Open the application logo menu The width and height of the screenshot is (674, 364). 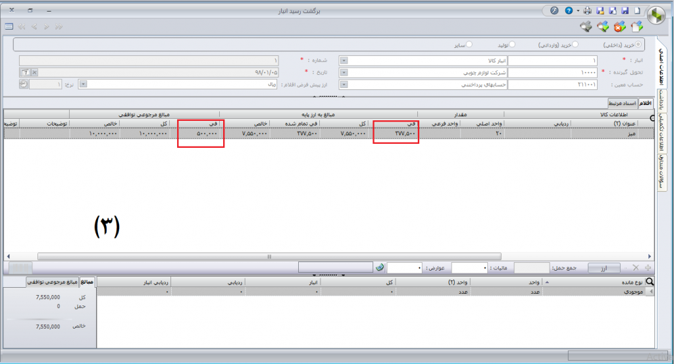tap(656, 16)
